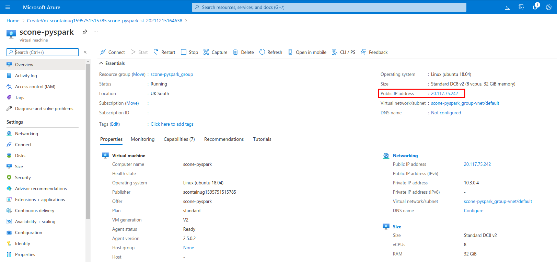Switch to the Recommendations tab
Viewport: 557px width, 262px height.
tap(224, 139)
